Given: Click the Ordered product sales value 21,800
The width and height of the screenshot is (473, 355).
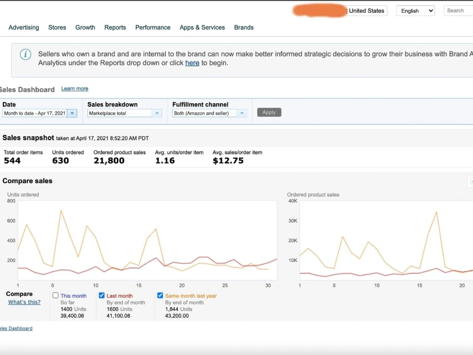Looking at the screenshot, I should (109, 160).
